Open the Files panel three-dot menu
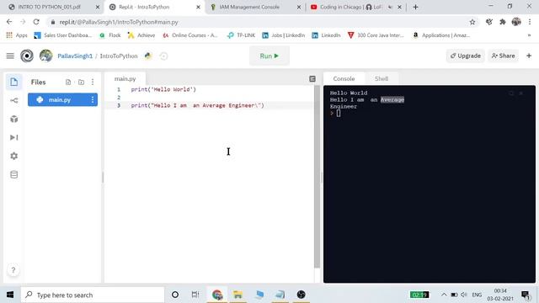The height and width of the screenshot is (303, 539). tap(93, 82)
